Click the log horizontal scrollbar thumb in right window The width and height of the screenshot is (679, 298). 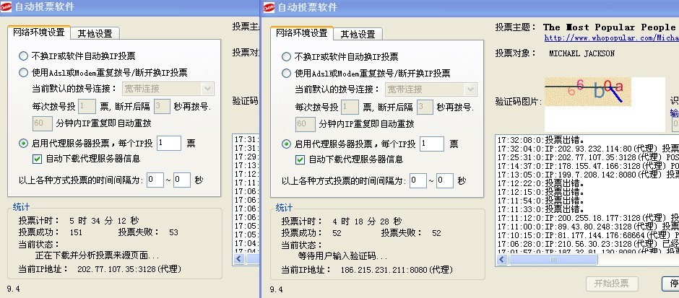click(x=553, y=260)
